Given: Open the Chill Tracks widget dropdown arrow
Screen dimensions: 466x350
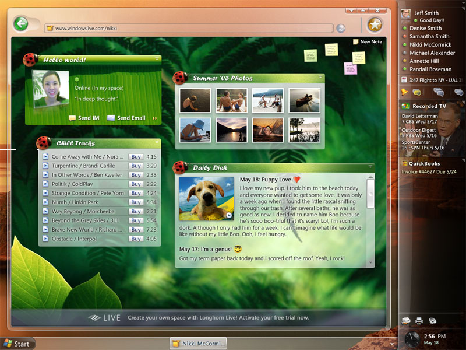Looking at the screenshot, I should (x=157, y=142).
